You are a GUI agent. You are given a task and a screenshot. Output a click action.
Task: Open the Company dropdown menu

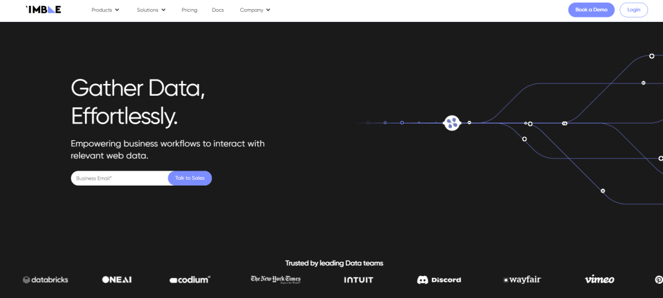click(254, 10)
